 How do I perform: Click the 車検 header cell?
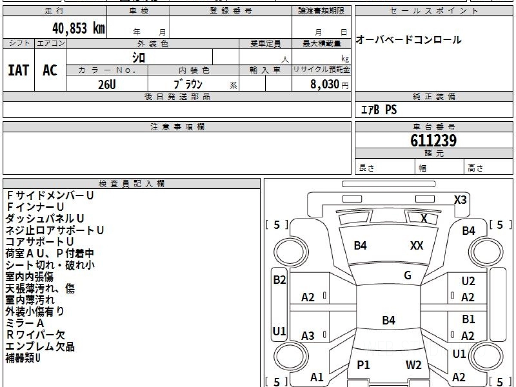click(x=138, y=11)
